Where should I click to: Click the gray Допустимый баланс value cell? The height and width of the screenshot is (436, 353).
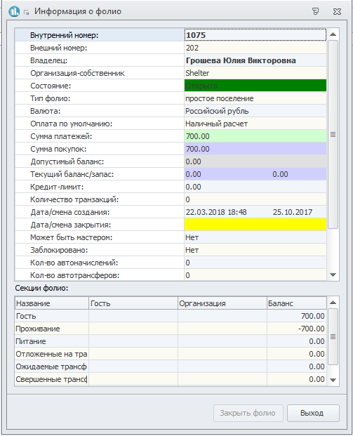click(x=255, y=161)
